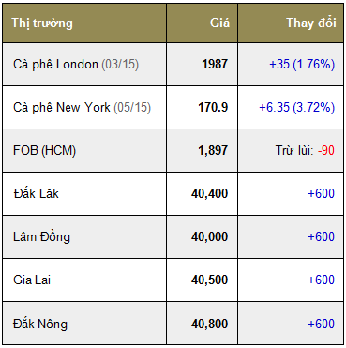Click the Lâm Đồng market name
Viewport: 346px width, 348px height.
click(41, 236)
